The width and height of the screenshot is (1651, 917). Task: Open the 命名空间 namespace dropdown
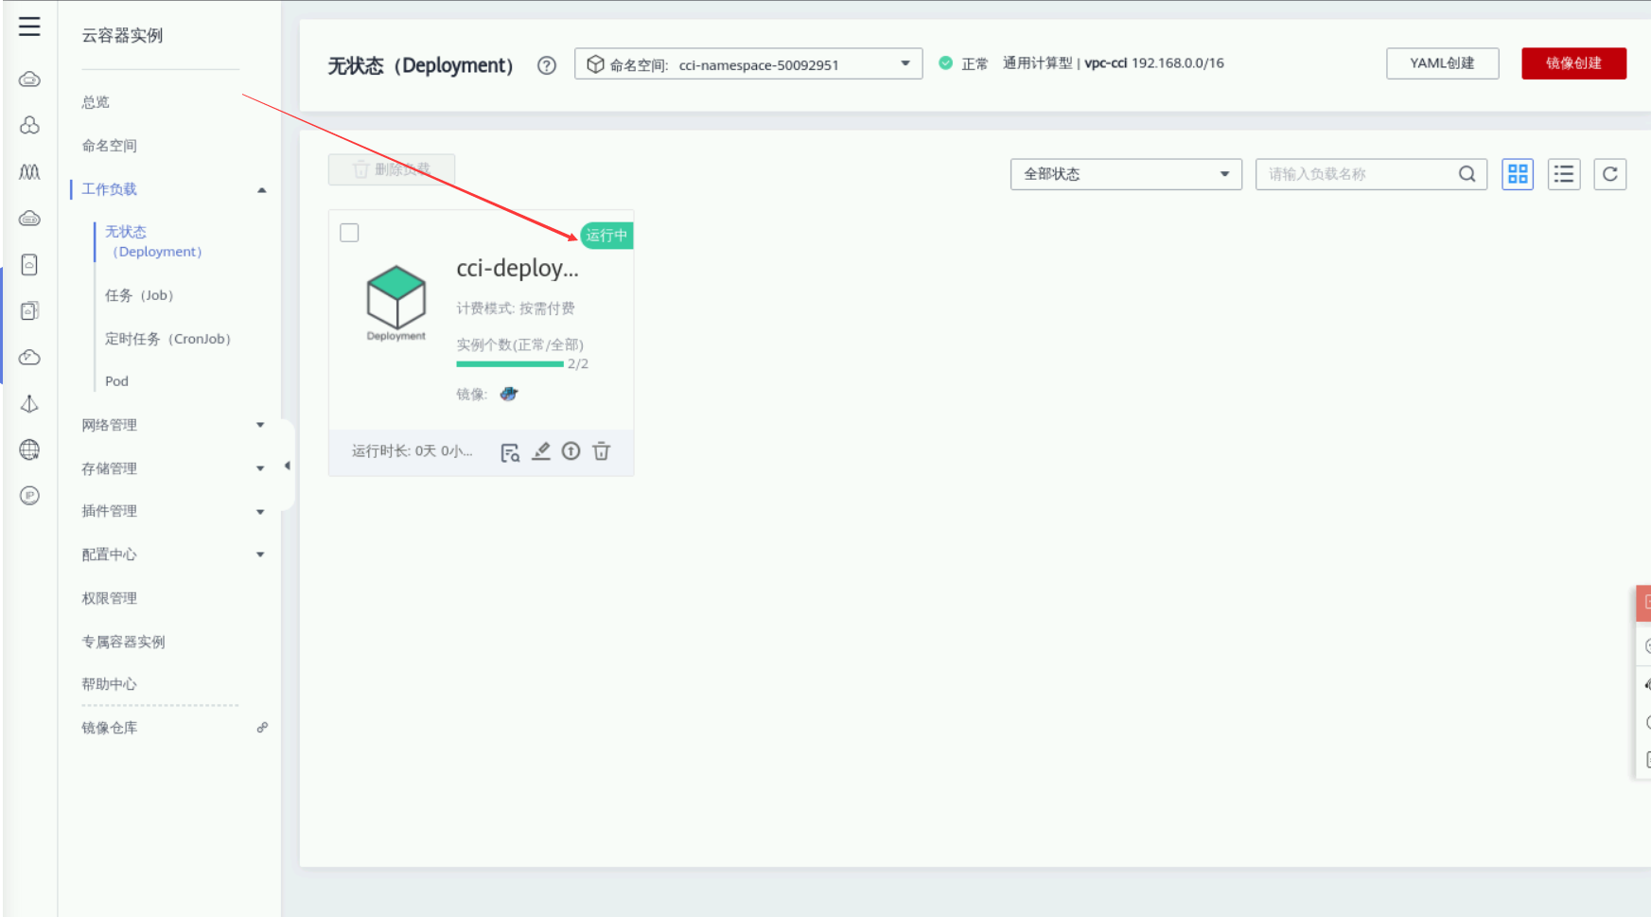point(748,64)
